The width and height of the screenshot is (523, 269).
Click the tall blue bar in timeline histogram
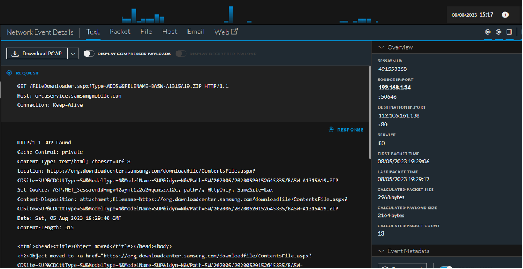(230, 14)
